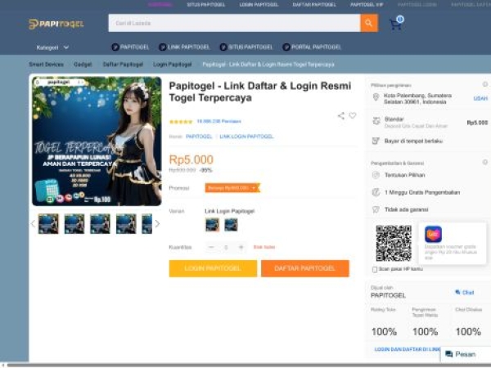
Task: Click the yellow LOGIN PAPITOGEL button
Action: 213,268
